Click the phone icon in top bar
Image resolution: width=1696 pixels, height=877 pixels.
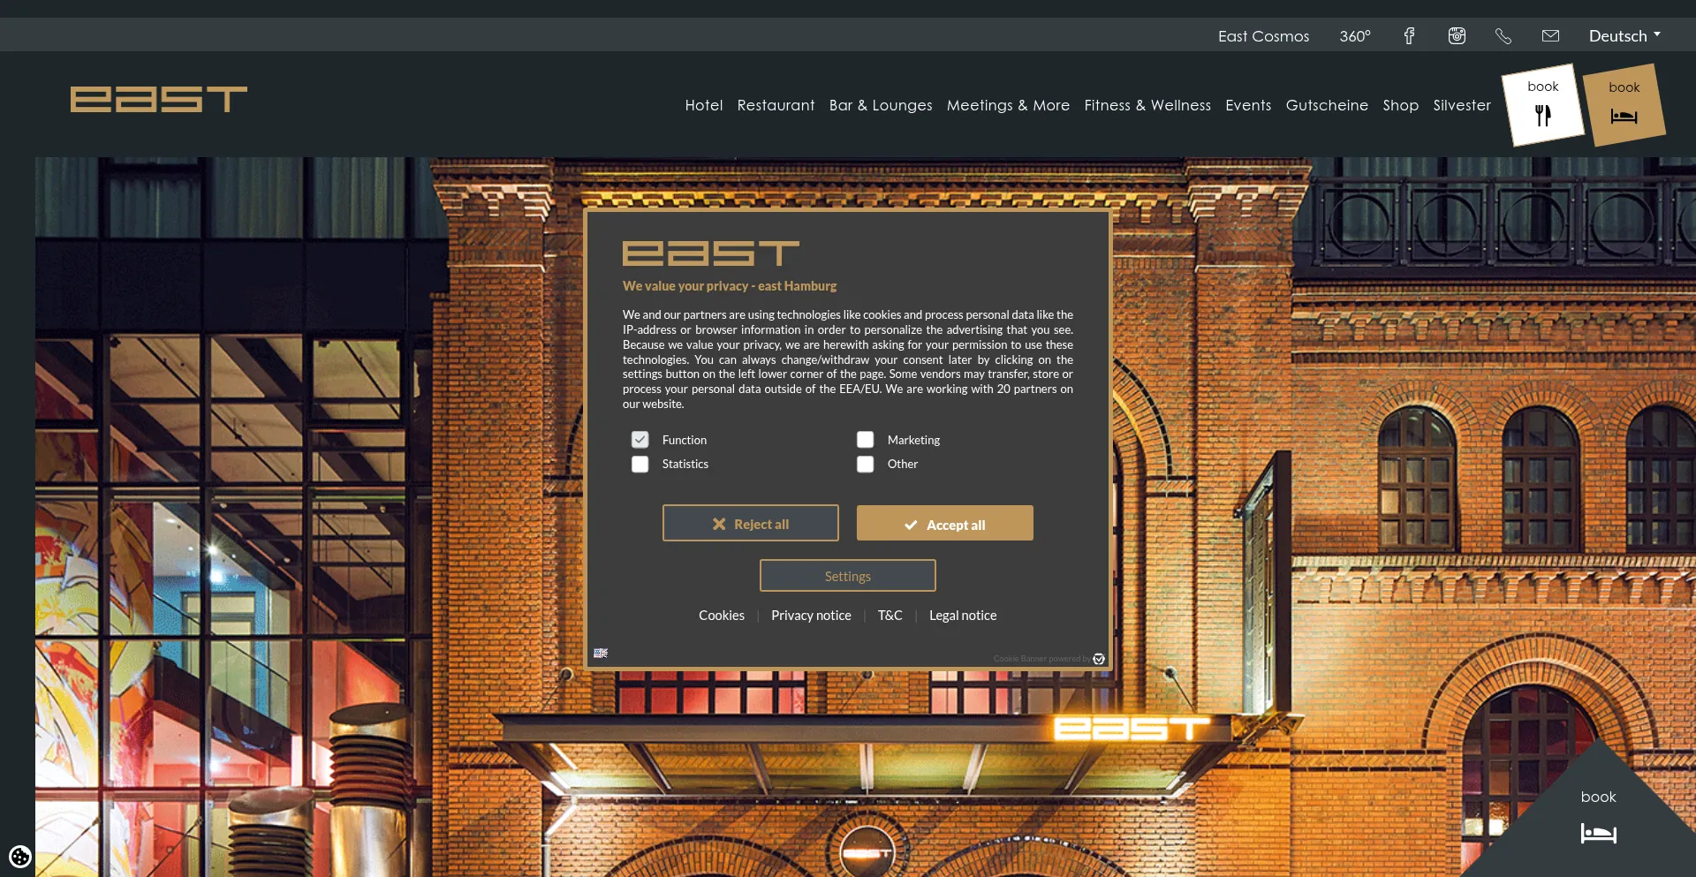click(1503, 36)
